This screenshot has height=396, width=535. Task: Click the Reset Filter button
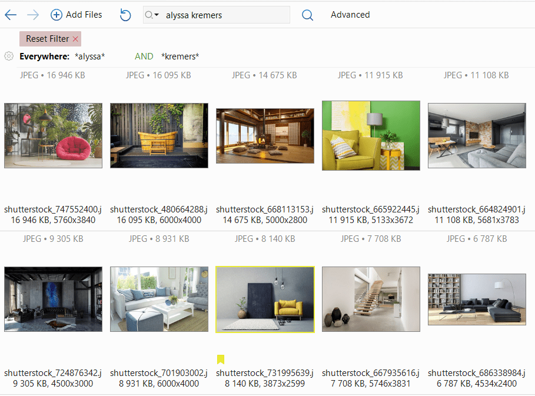pyautogui.click(x=47, y=39)
